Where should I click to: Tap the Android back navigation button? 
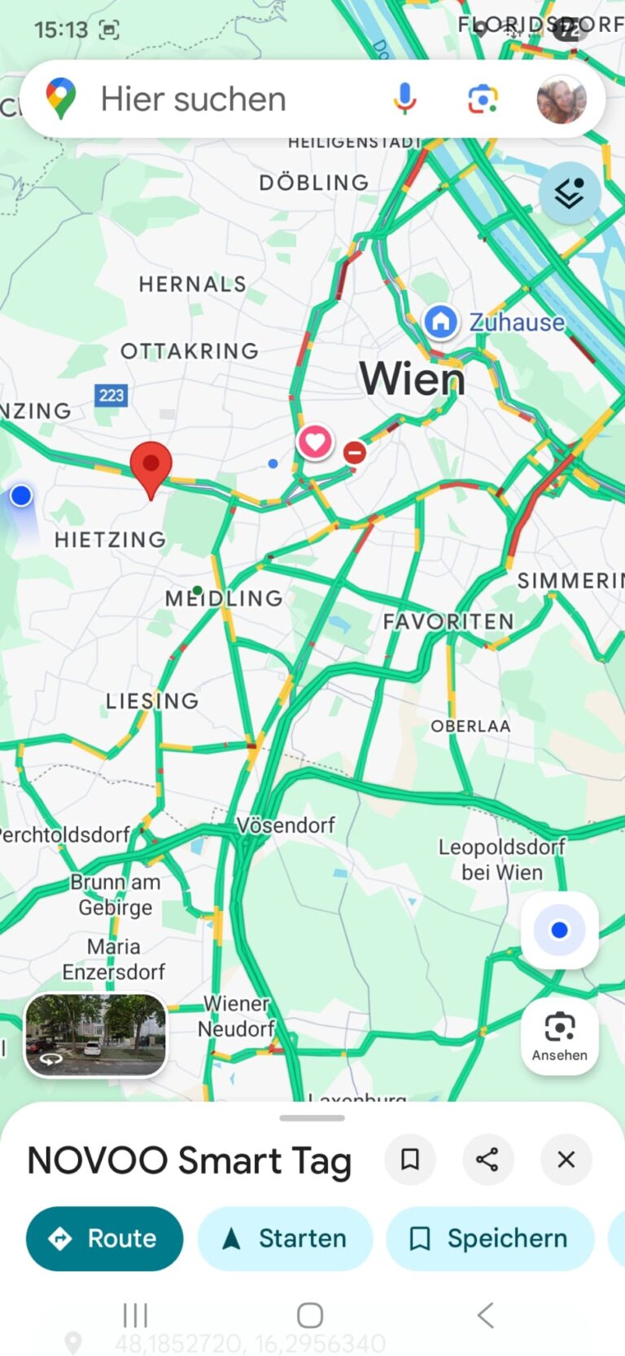point(486,1314)
